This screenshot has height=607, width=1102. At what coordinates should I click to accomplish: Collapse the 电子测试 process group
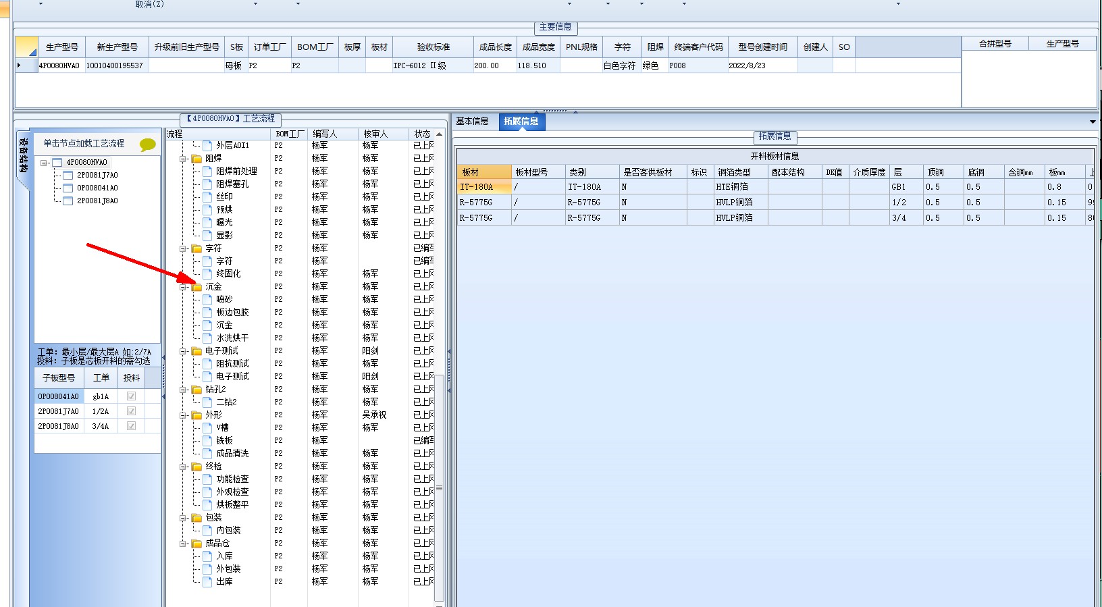pyautogui.click(x=183, y=351)
